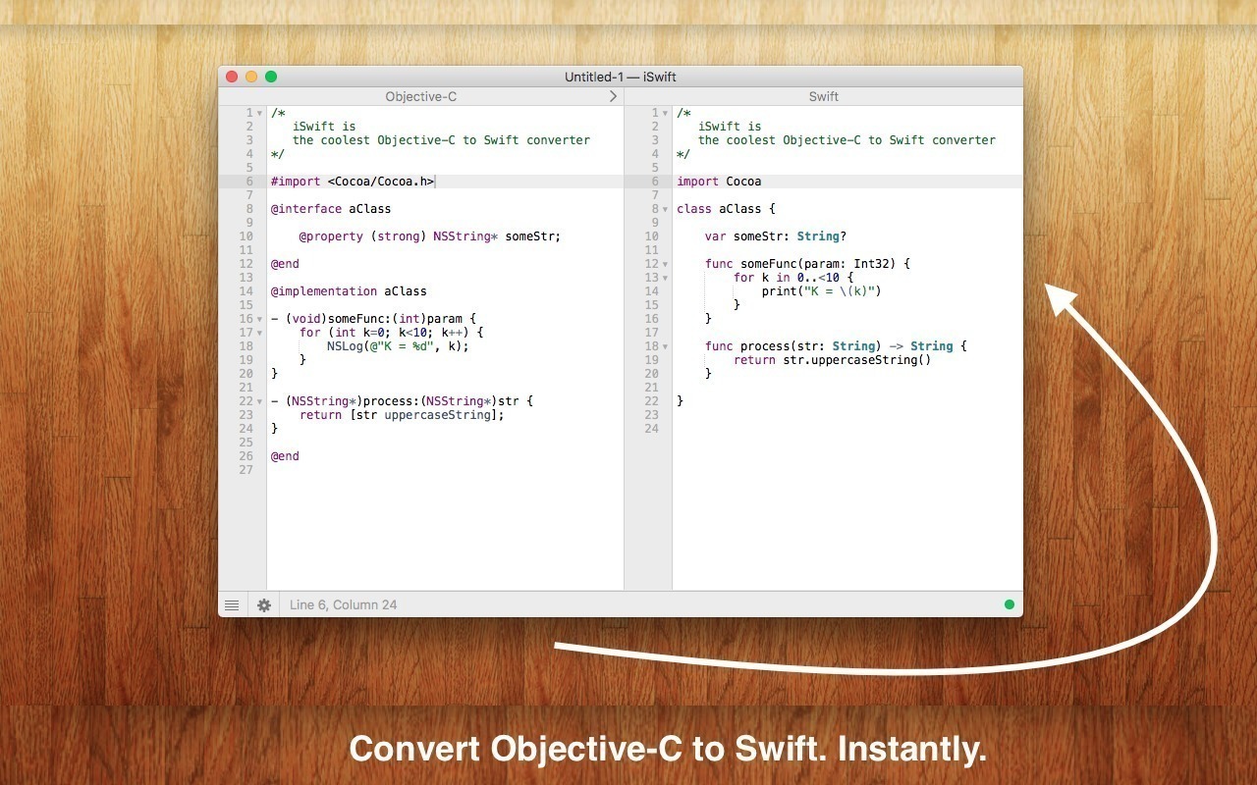
Task: Click the '- (NSString*)process:(NSString*)str {' line
Action: tap(402, 401)
